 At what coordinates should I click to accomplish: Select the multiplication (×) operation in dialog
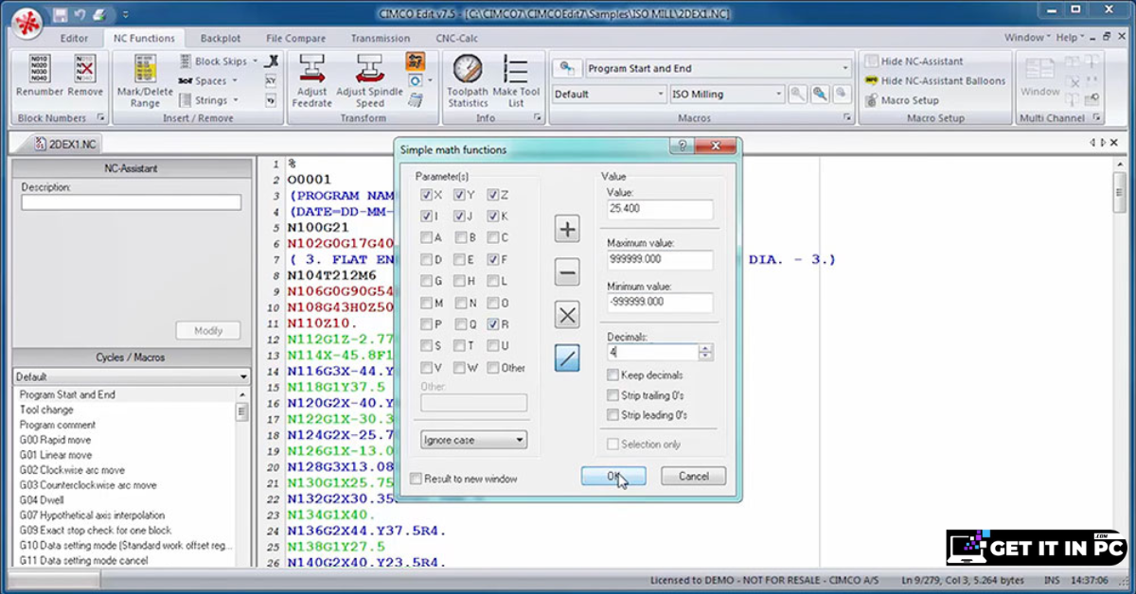click(567, 316)
